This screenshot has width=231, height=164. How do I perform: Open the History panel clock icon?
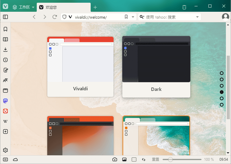coord(5,60)
